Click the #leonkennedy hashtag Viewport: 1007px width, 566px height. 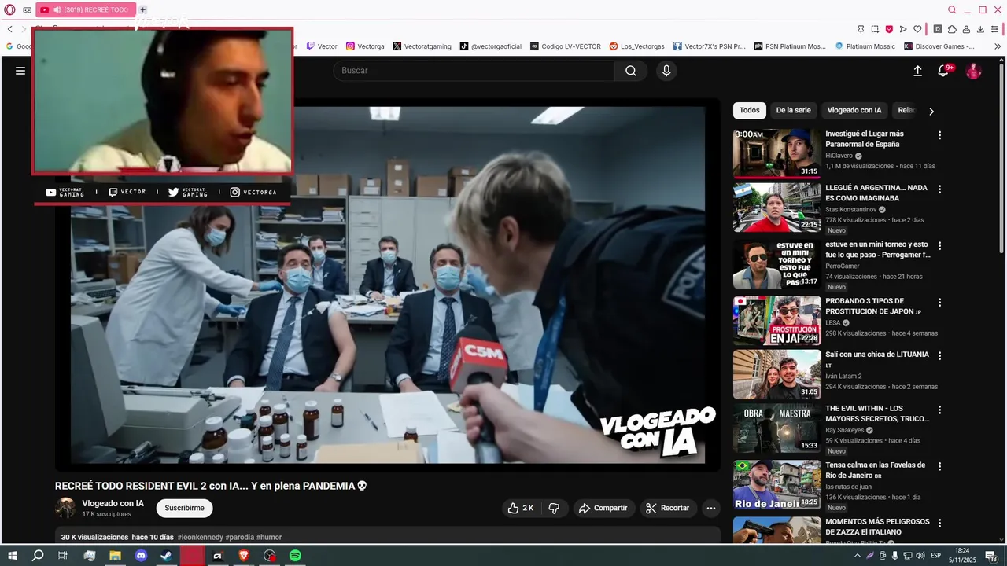200,538
